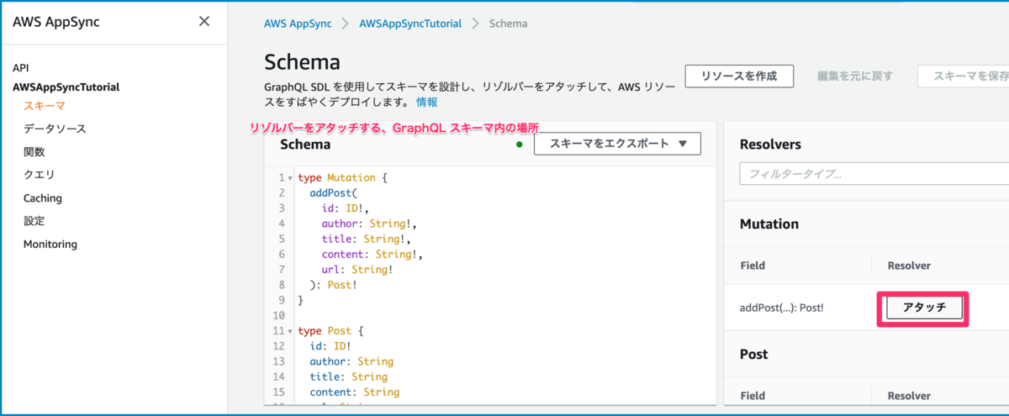The width and height of the screenshot is (1009, 416).
Task: Click the Resolvers panel heading
Action: (x=770, y=145)
